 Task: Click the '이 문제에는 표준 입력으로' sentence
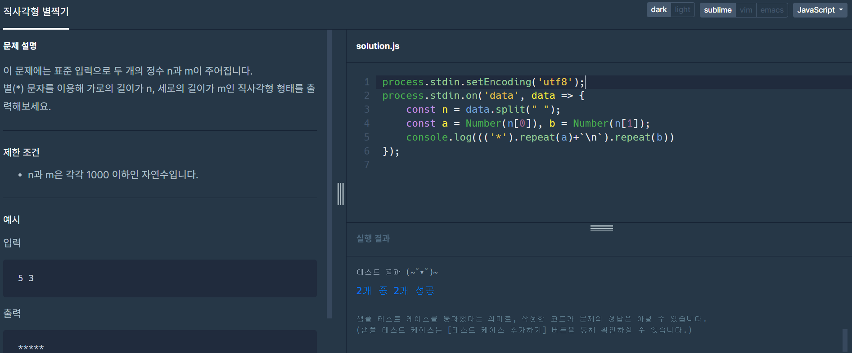coord(128,71)
